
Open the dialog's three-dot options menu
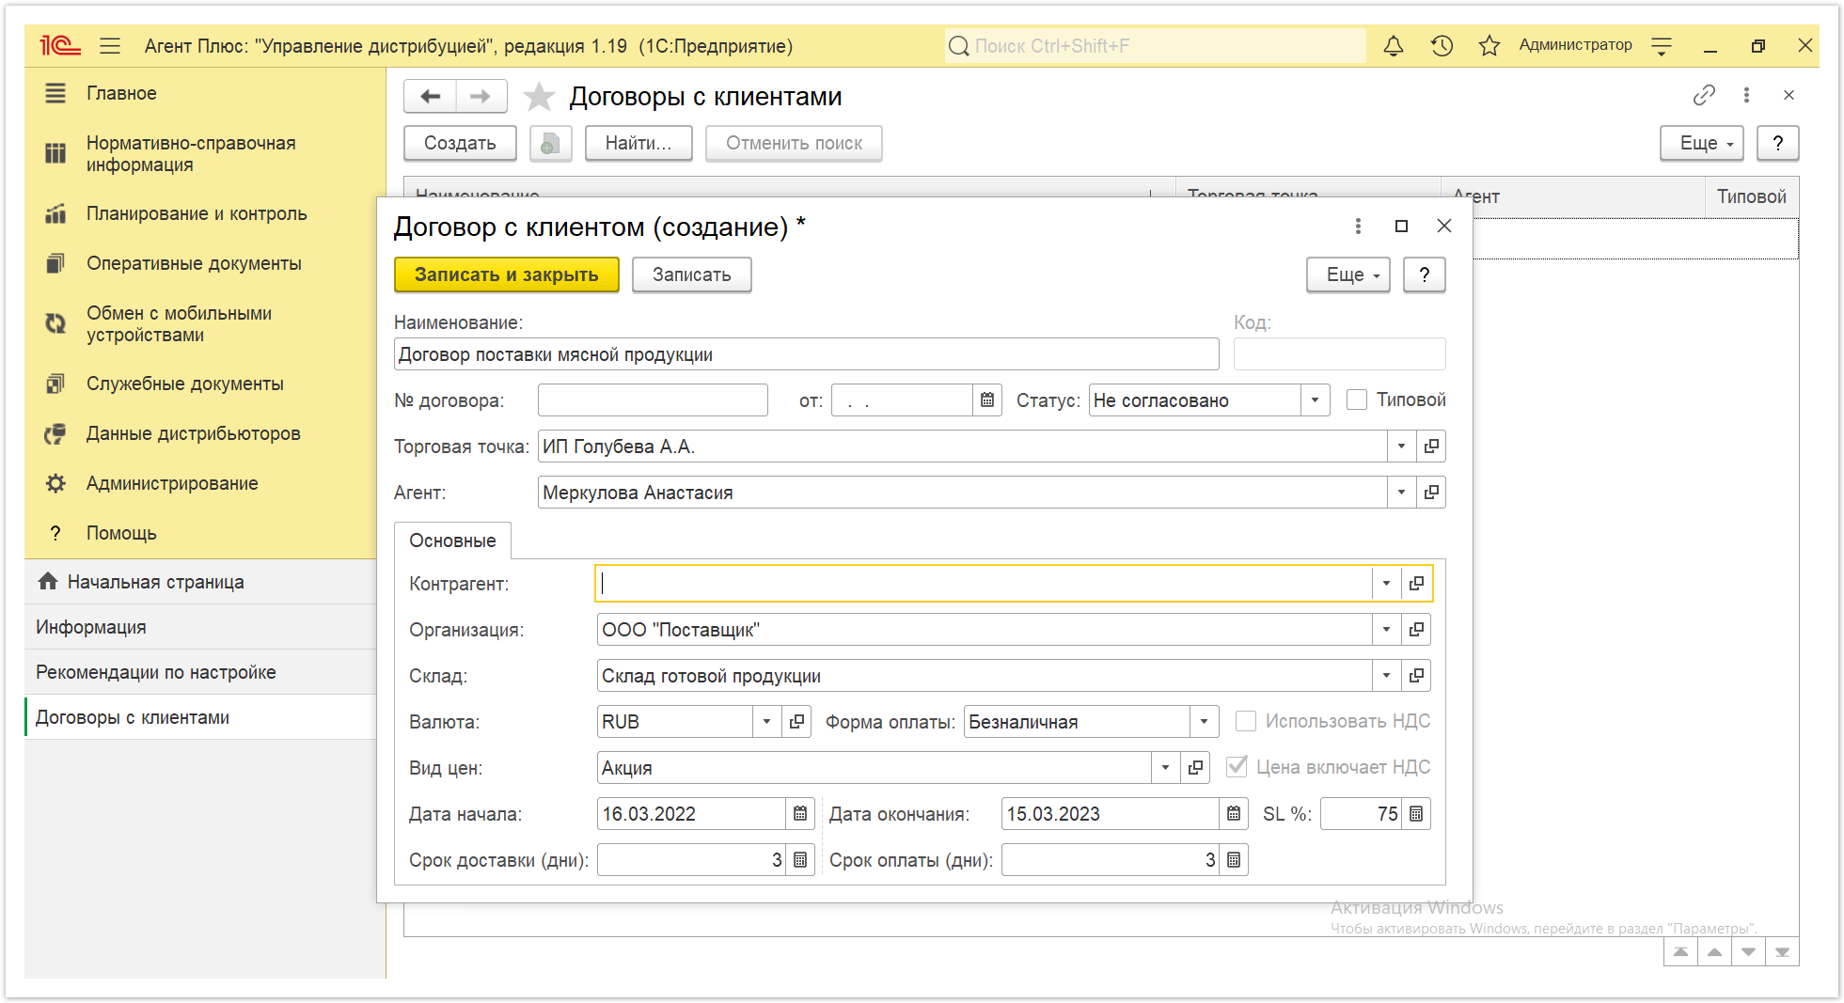coord(1358,227)
